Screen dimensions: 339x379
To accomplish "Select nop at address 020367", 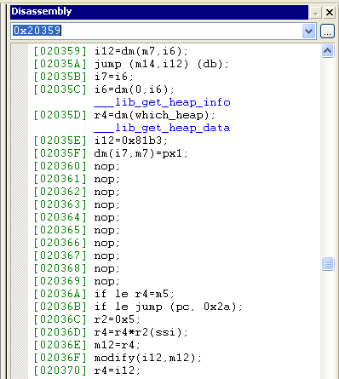I will (106, 256).
